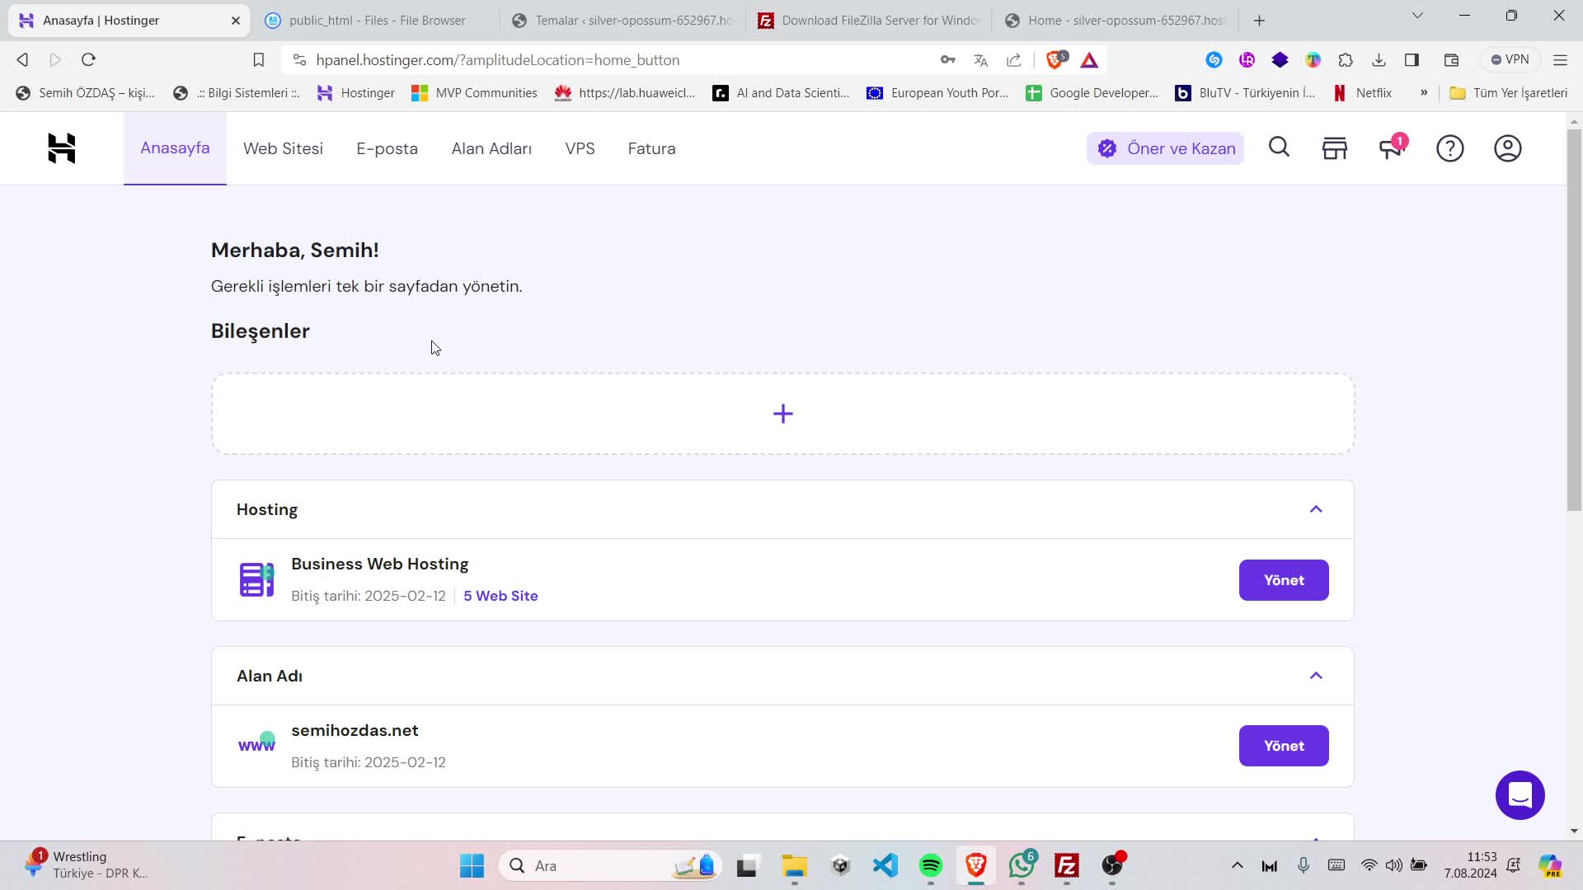
Task: Click the taskbar Ara search box
Action: (610, 865)
